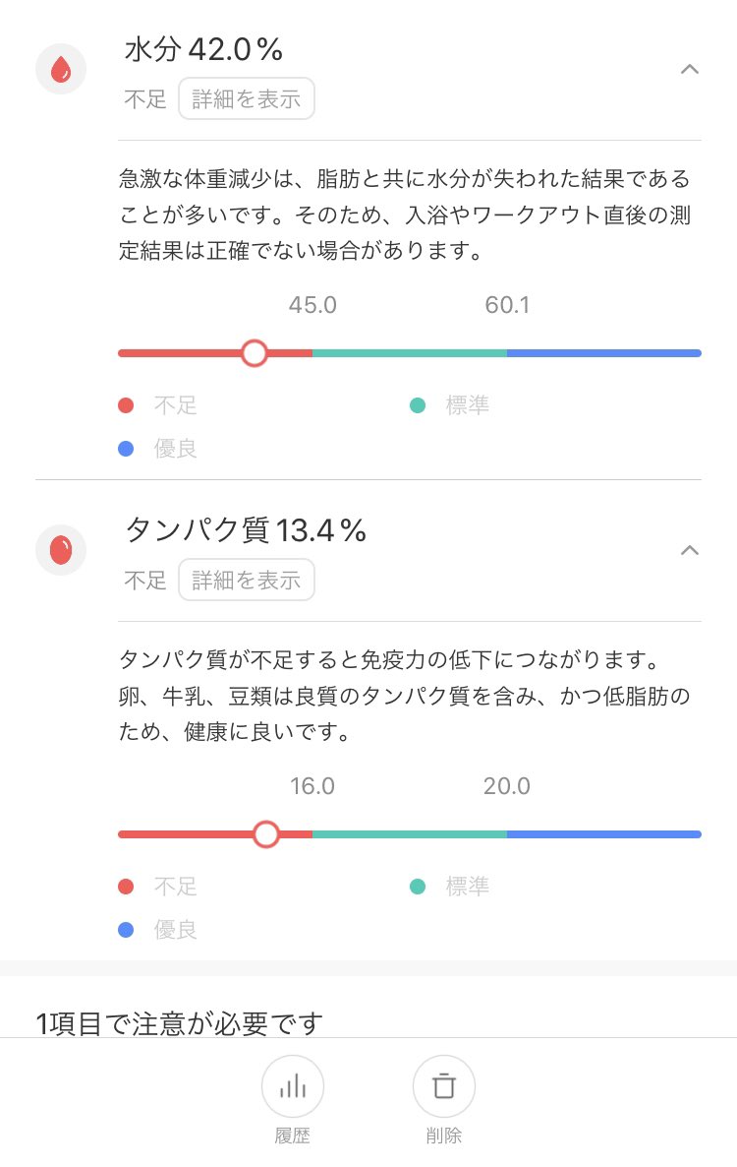Click the blue 優良 legend dot under 水分

[126, 449]
